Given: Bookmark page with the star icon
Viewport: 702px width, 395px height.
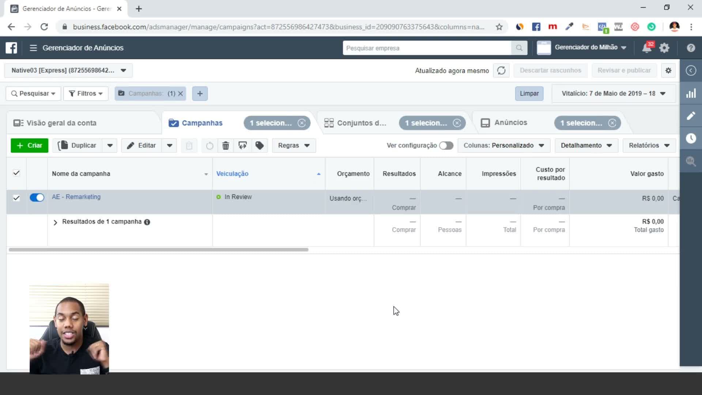Looking at the screenshot, I should [499, 27].
